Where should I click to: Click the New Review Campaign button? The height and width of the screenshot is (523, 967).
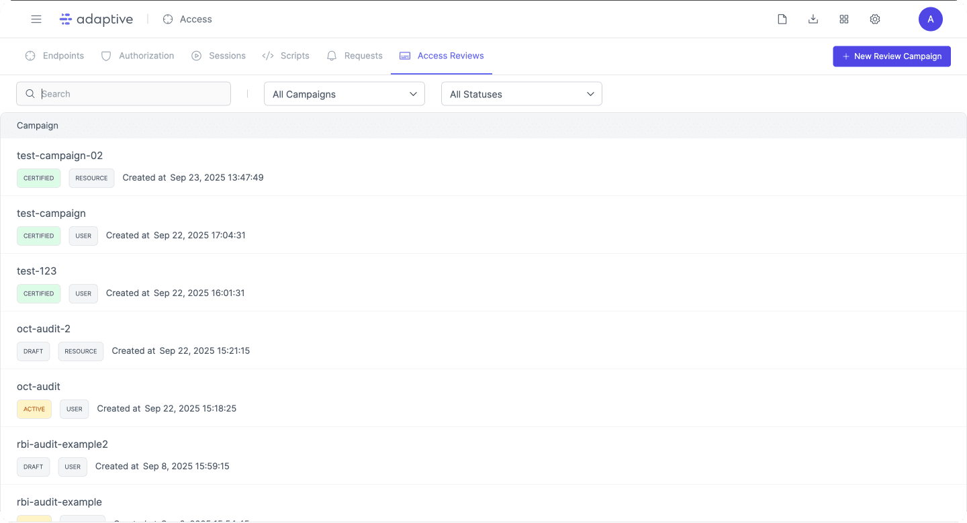pos(892,56)
